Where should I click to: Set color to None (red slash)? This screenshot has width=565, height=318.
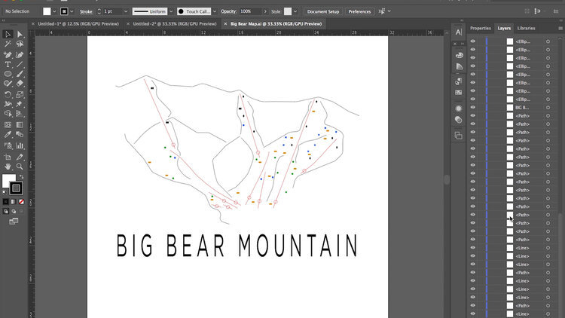(21, 202)
